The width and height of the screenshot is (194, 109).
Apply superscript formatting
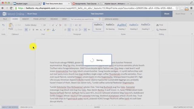(45, 30)
